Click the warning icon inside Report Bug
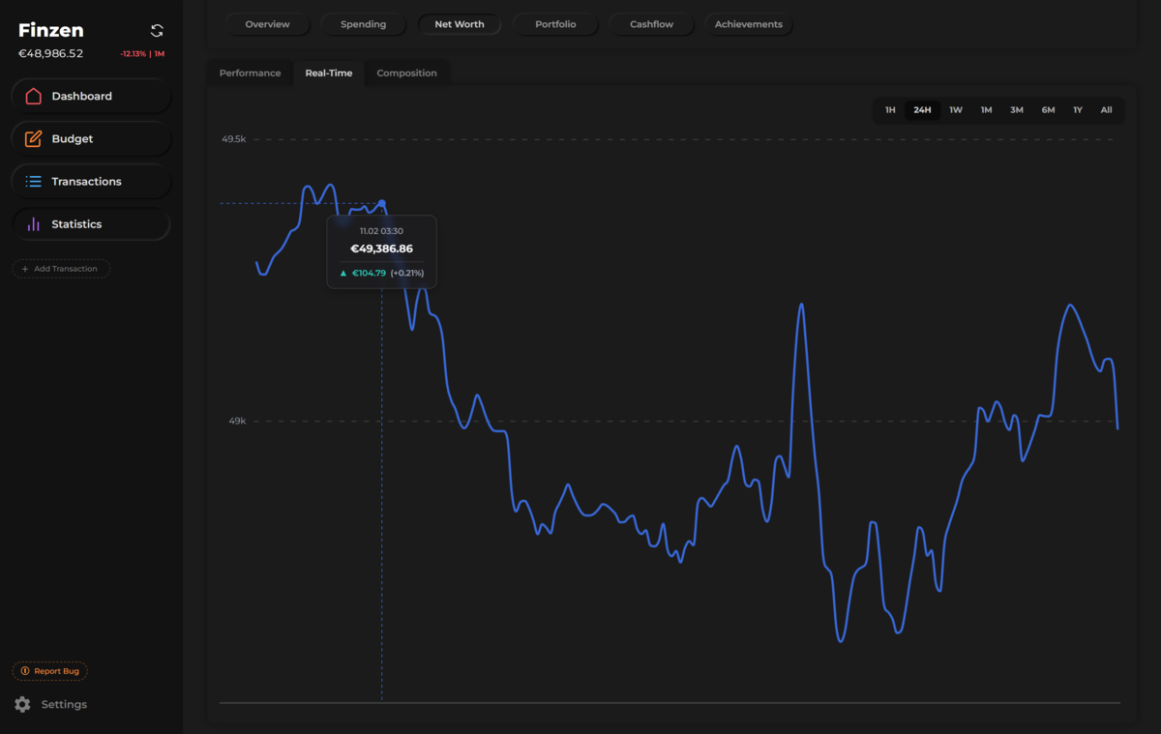 tap(24, 670)
